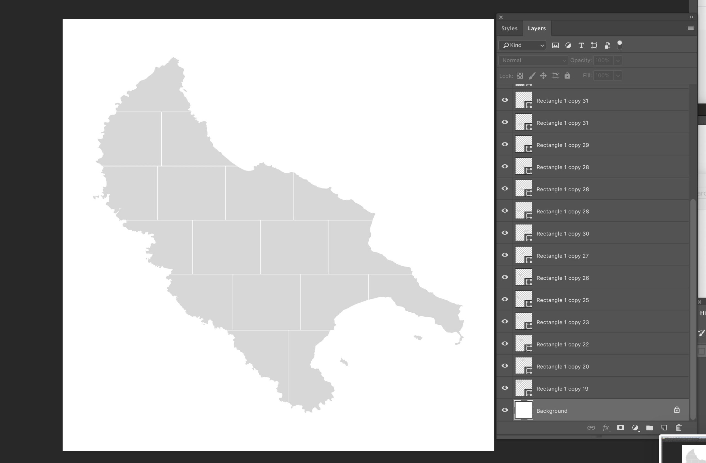Toggle visibility of Rectangle 1 copy 27

tap(505, 255)
